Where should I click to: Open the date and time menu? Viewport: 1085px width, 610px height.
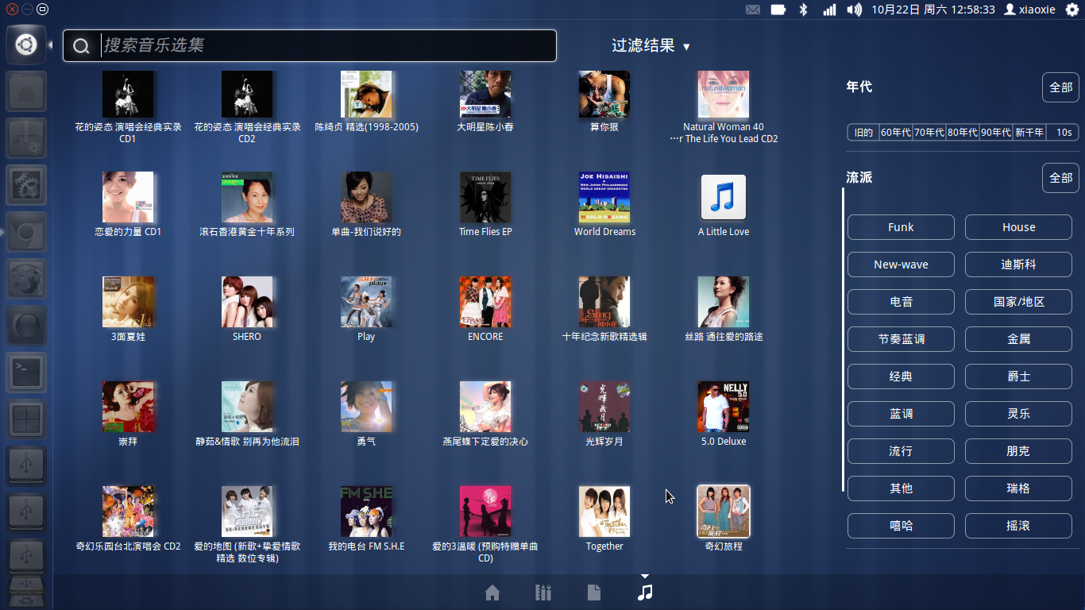coord(933,10)
